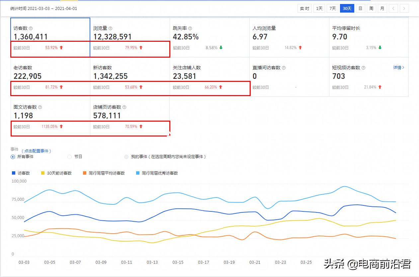The height and width of the screenshot is (277, 419).
Task: Toggle the 30天前访客数 yellow legend swatch
Action: [43, 173]
